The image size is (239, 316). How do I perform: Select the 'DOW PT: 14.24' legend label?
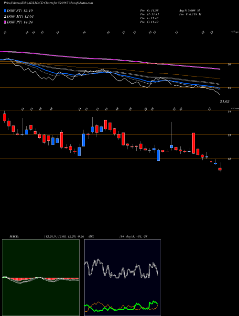pos(20,22)
